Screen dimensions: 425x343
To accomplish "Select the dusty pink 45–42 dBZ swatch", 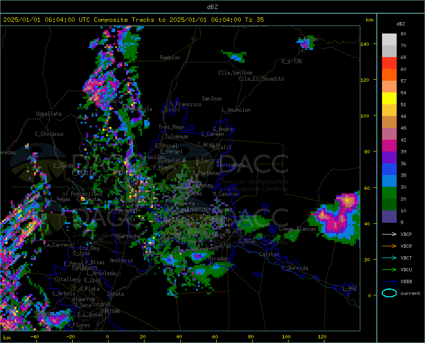I will click(389, 134).
